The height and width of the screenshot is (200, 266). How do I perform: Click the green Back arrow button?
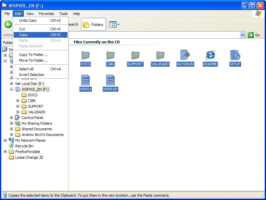(8, 24)
